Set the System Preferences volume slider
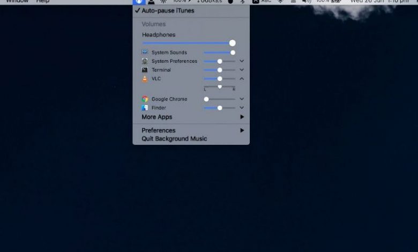The width and height of the screenshot is (418, 252). 219,61
